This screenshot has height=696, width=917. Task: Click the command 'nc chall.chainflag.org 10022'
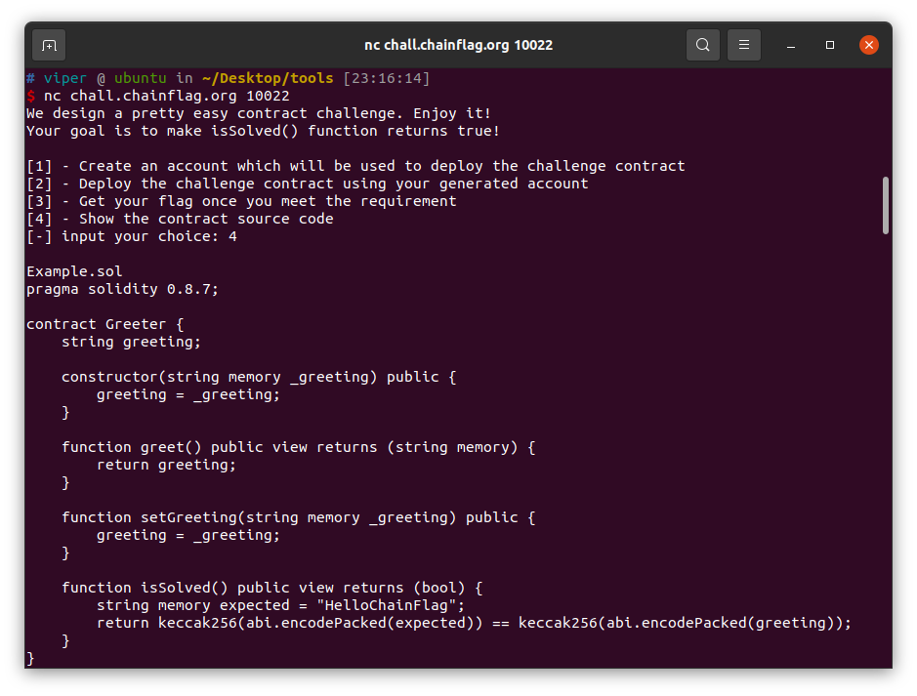[x=167, y=96]
